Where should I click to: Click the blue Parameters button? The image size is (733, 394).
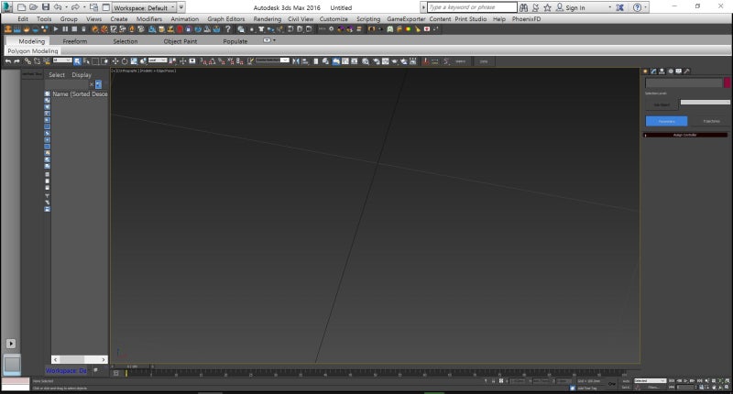[x=667, y=121]
